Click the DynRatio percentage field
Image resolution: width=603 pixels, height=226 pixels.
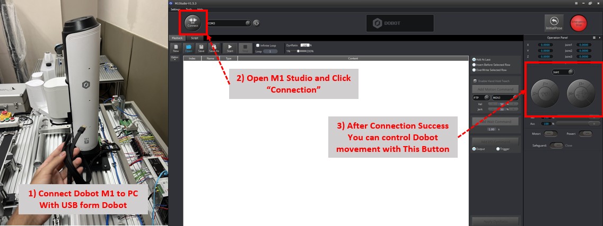coord(305,46)
